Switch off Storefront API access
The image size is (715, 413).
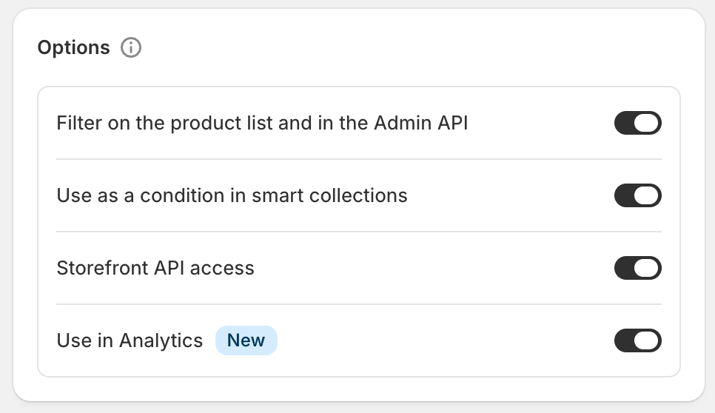click(x=637, y=268)
